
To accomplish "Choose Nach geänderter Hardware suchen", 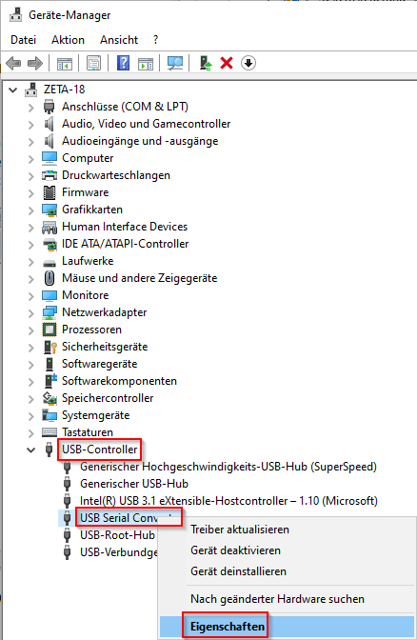I will 277,599.
